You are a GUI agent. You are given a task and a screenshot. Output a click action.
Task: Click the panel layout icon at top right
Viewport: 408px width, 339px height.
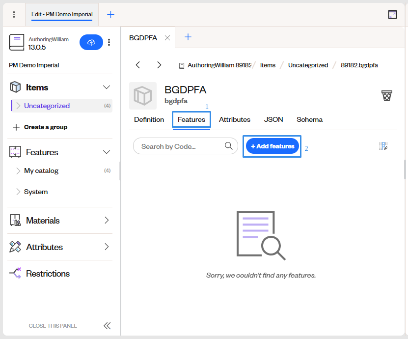tap(392, 14)
